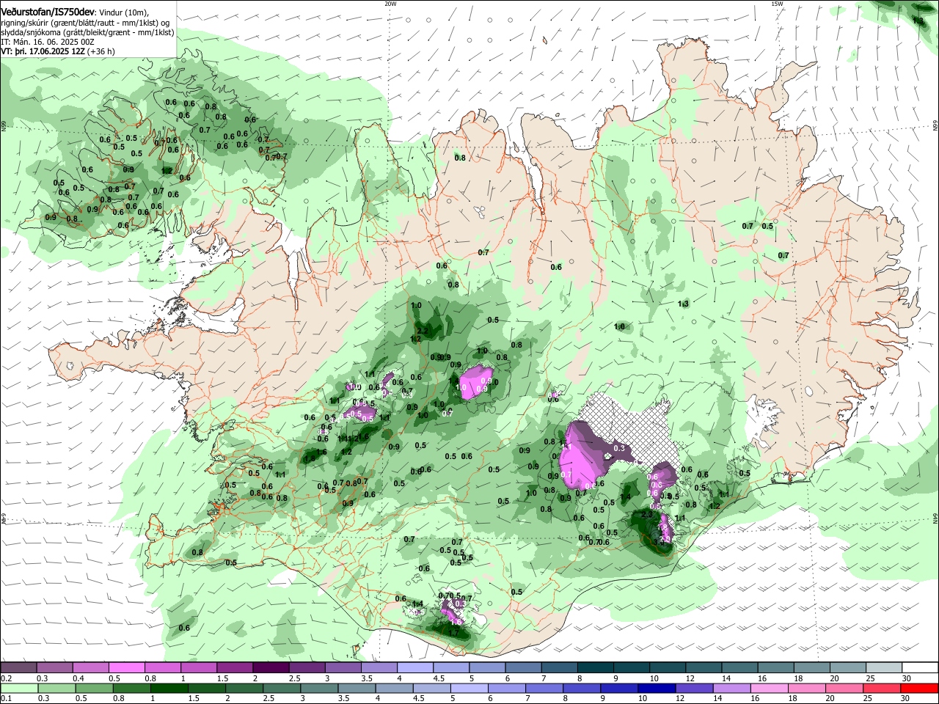Select the dark teal snow swatch labeled 8
The height and width of the screenshot is (704, 939).
(596, 668)
